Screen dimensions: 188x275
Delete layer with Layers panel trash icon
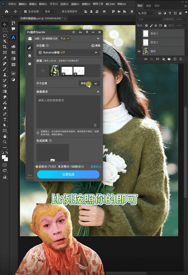[x=181, y=59]
